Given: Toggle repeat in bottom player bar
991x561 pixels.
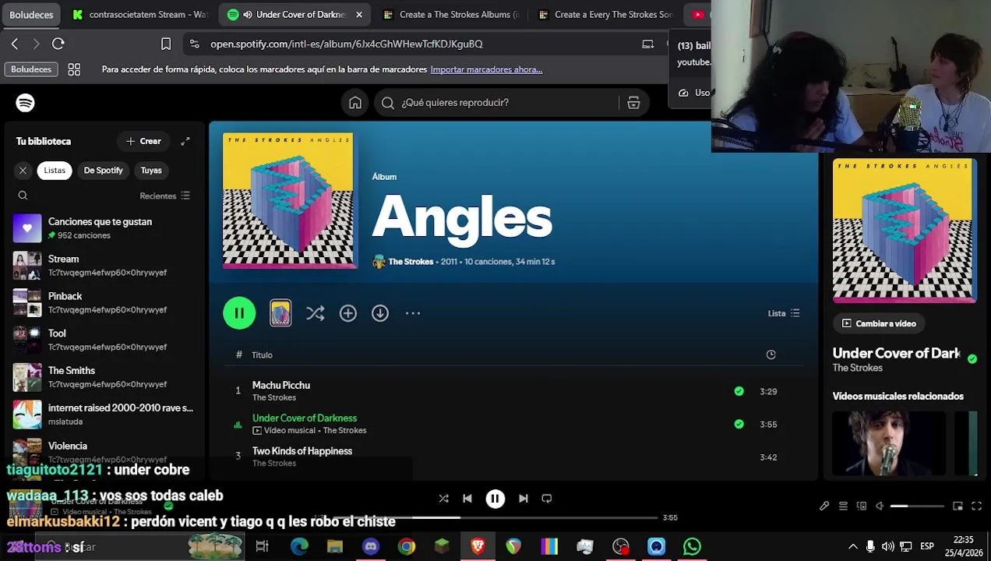Looking at the screenshot, I should [x=547, y=499].
